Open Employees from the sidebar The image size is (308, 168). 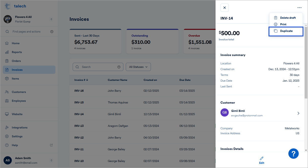click(x=29, y=101)
